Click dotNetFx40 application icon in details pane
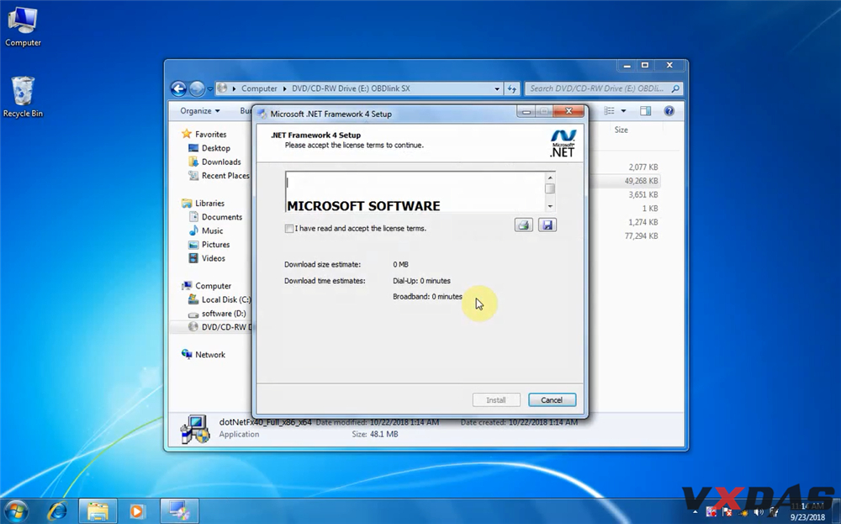 (x=195, y=429)
